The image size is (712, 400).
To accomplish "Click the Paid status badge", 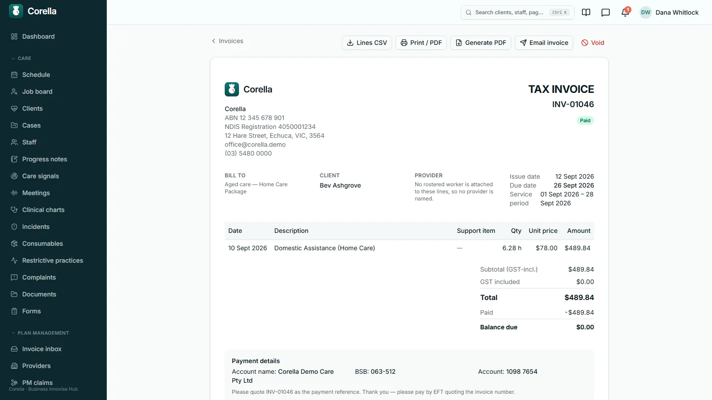I will [585, 120].
